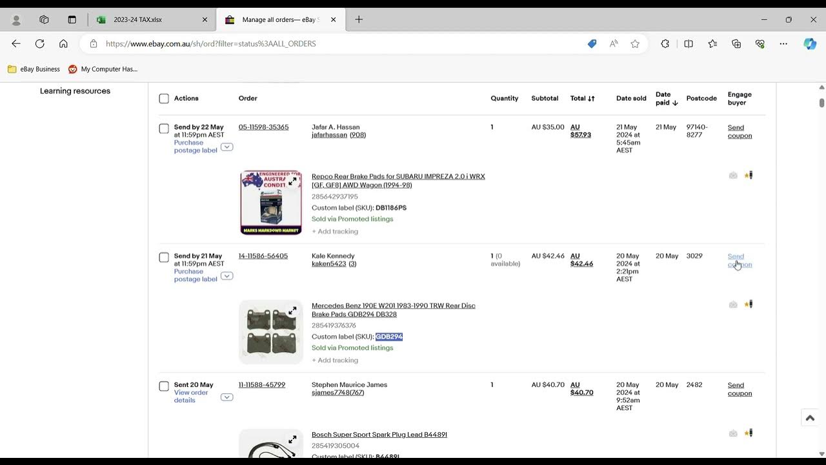
Task: Select the order 05-11598-35365 checkbox
Action: coord(164,129)
